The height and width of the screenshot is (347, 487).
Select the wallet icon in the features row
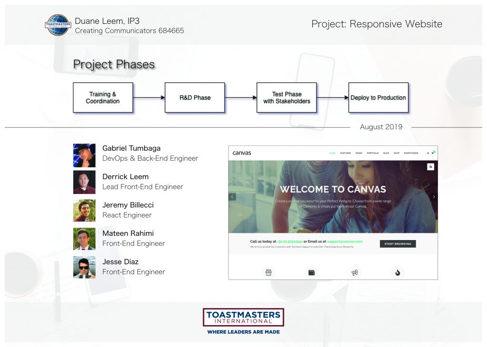coord(312,272)
